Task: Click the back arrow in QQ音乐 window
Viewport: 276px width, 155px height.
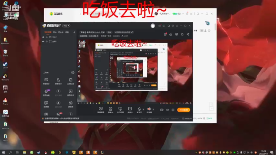Action: click(80, 14)
